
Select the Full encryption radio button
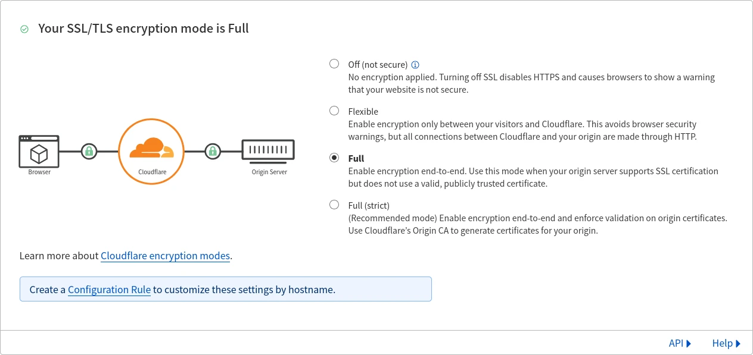tap(334, 158)
